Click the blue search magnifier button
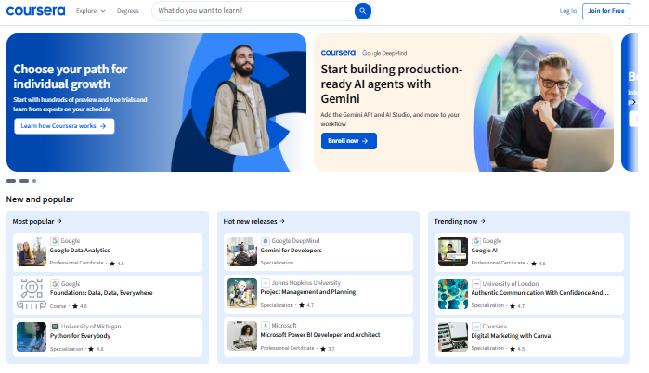The image size is (649, 373). [x=363, y=11]
